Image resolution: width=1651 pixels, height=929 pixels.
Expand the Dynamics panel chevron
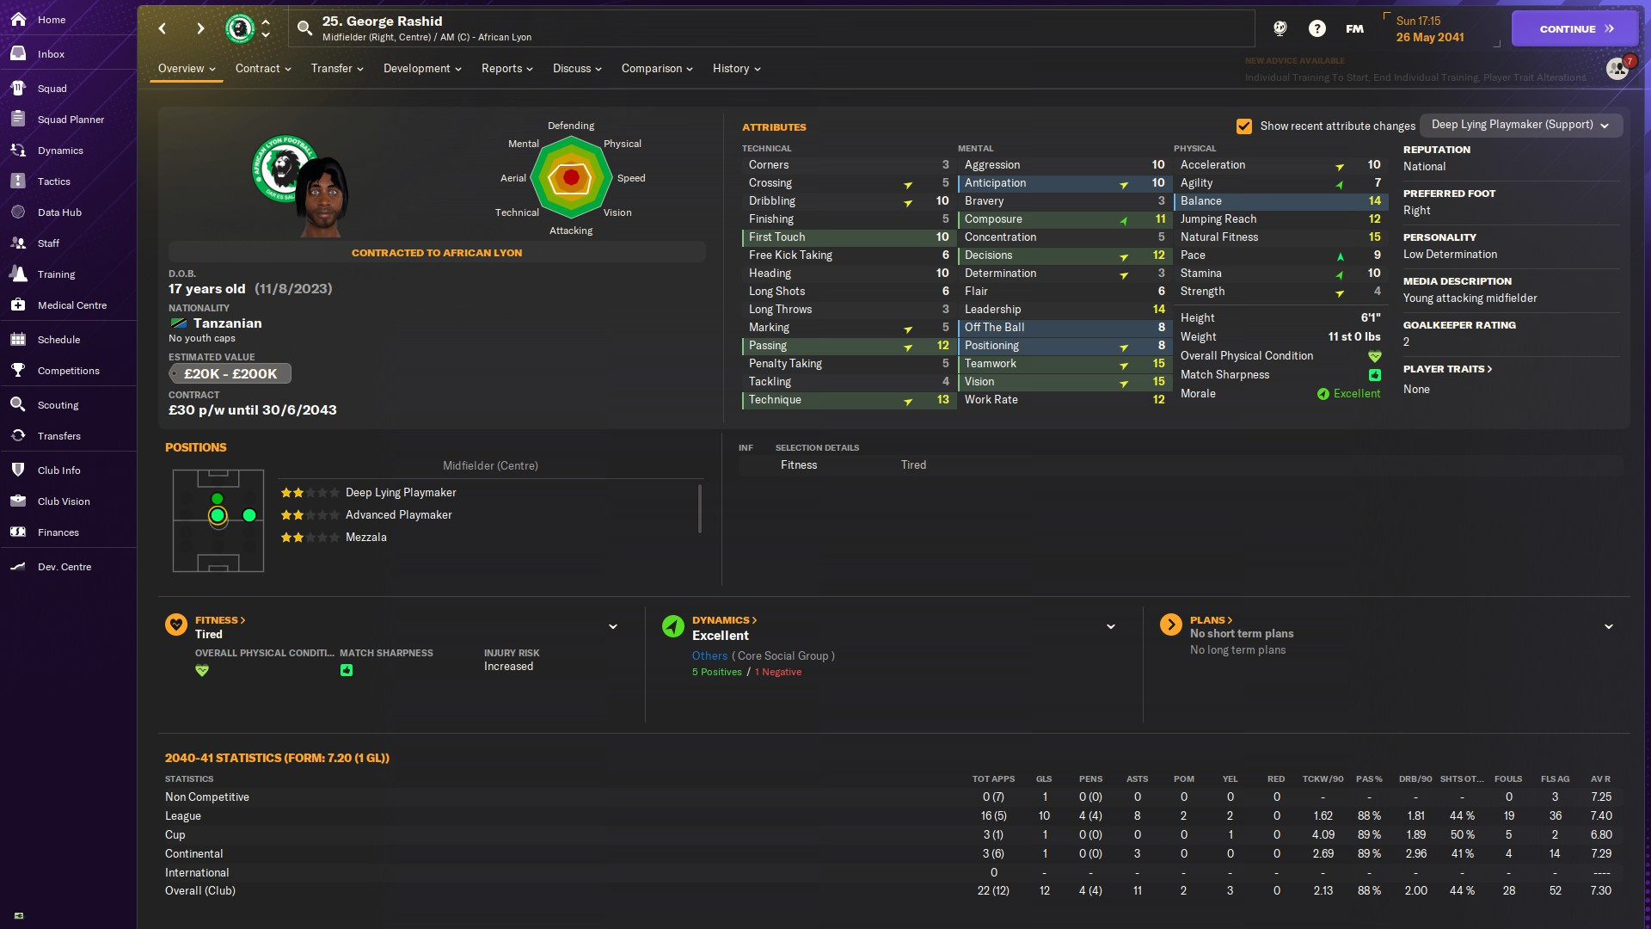1110,627
